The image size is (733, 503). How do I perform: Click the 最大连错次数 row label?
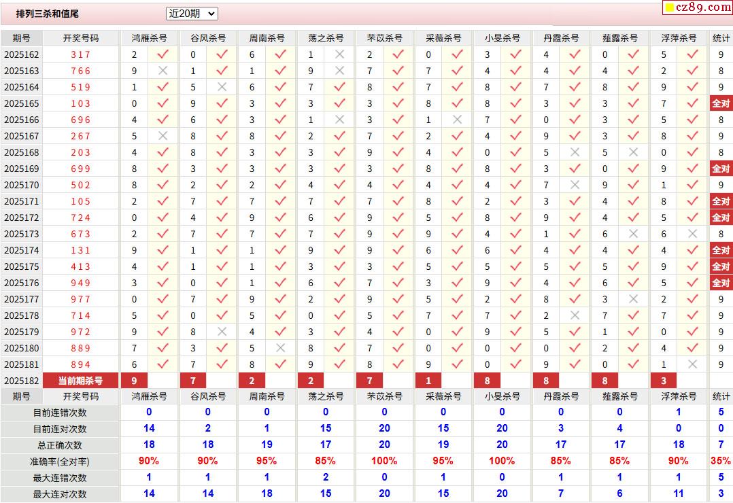(x=60, y=479)
